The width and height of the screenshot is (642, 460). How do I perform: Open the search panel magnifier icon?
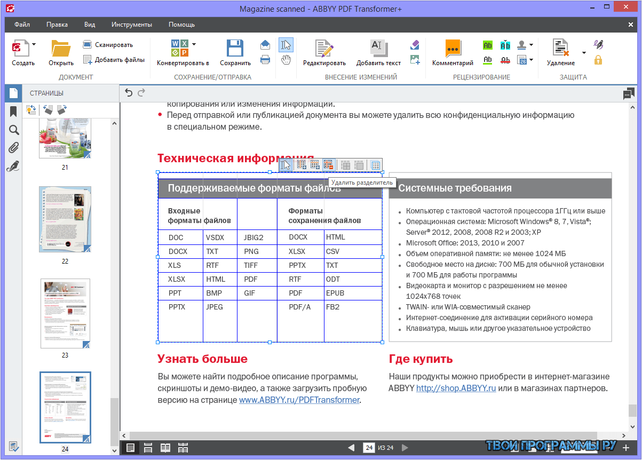[x=14, y=130]
